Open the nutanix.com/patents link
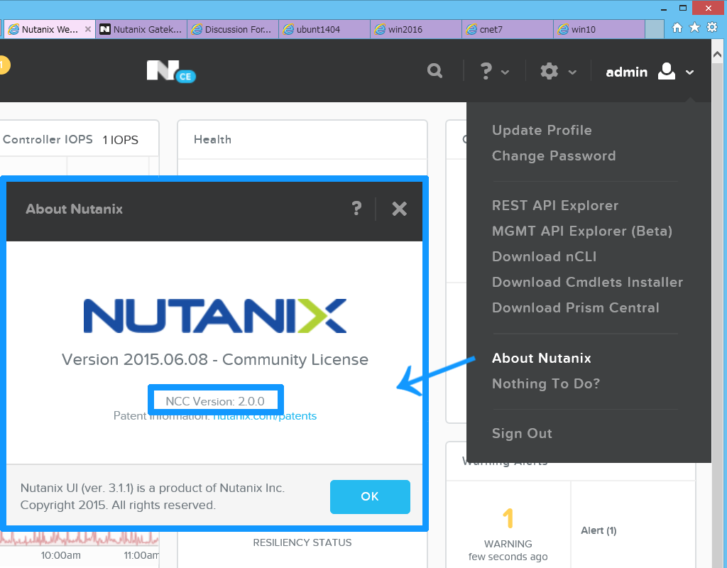Screen dimensions: 727x568 click(264, 415)
